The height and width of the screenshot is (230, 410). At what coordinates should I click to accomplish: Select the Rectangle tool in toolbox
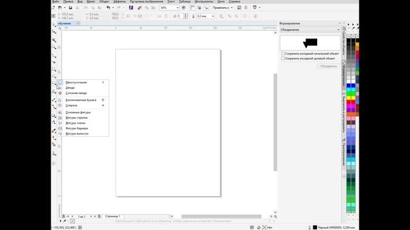tap(54, 70)
